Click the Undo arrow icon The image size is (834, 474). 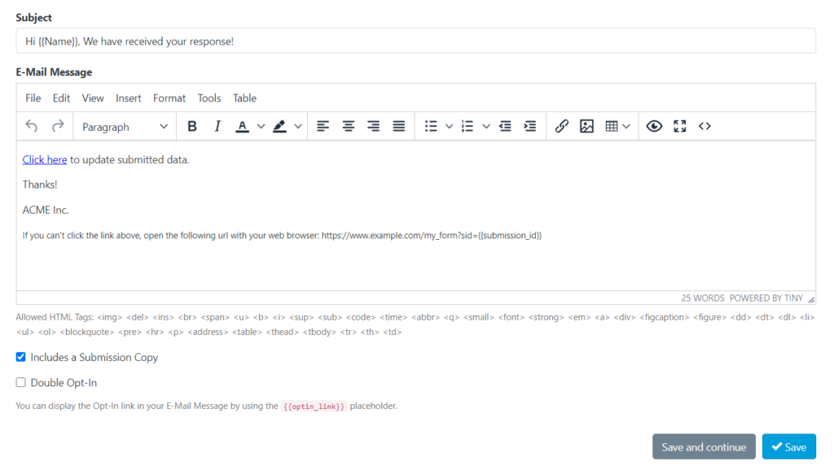[32, 126]
